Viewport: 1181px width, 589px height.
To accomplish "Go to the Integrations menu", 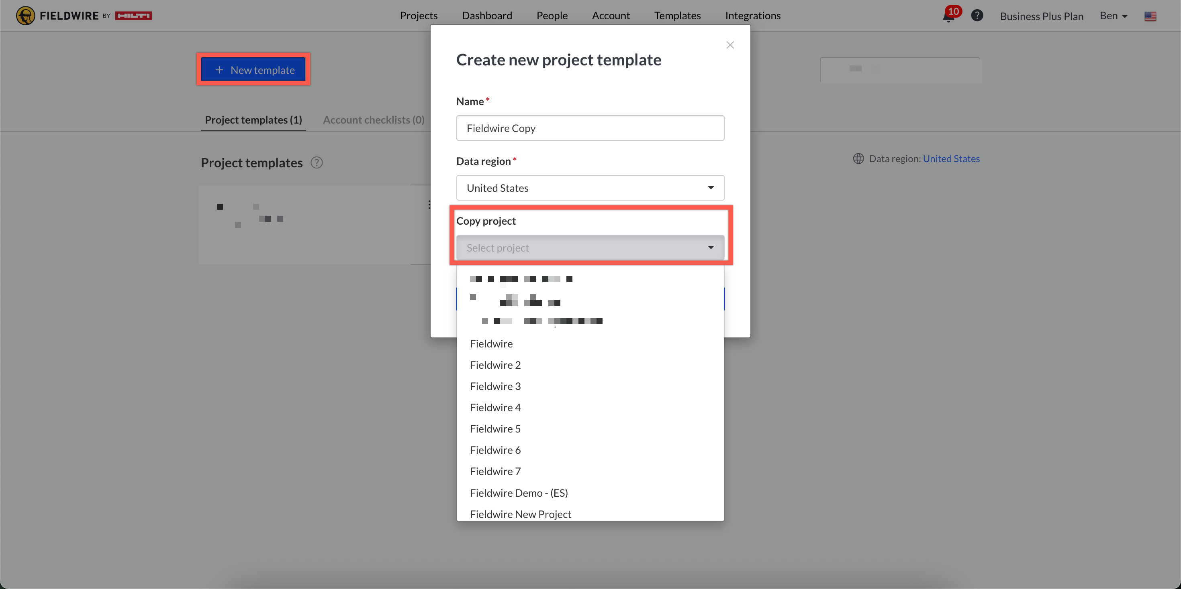I will click(x=752, y=16).
